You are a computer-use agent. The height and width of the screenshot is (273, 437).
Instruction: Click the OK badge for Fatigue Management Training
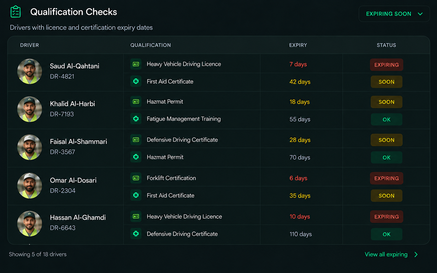pyautogui.click(x=386, y=119)
